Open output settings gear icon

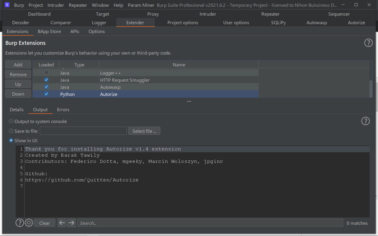tap(29, 223)
